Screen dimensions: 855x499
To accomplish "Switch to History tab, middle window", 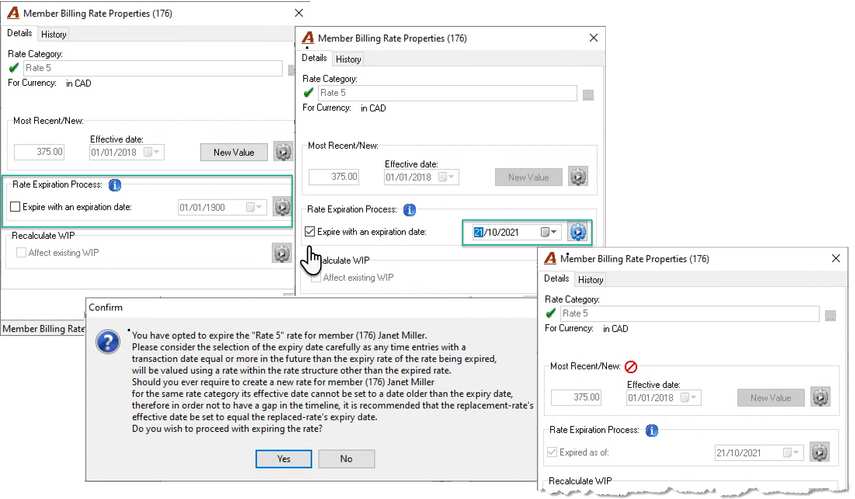I will (348, 59).
